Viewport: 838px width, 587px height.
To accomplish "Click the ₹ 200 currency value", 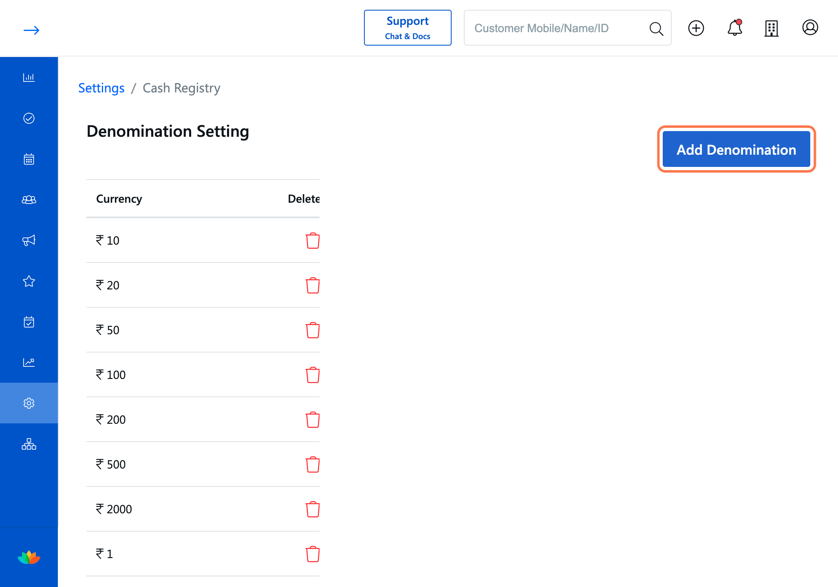I will pyautogui.click(x=110, y=420).
